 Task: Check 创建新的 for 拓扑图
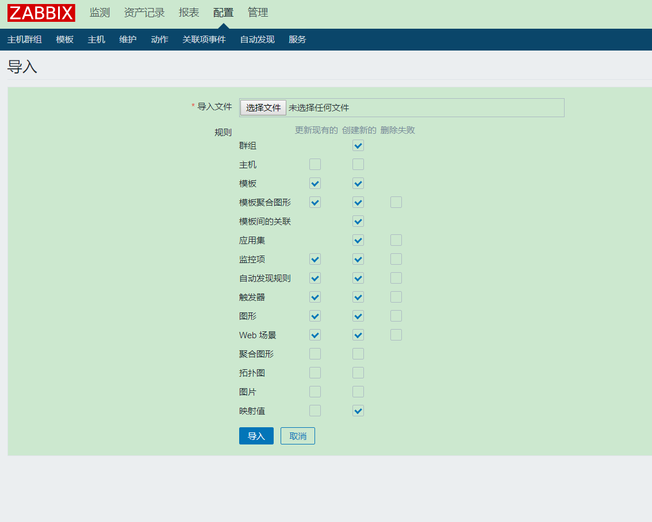tap(358, 373)
